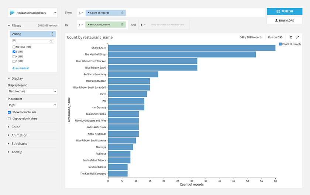Click the Sushi of Gari Tribeca label
Screen dimensions: 310x195
coord(94,160)
